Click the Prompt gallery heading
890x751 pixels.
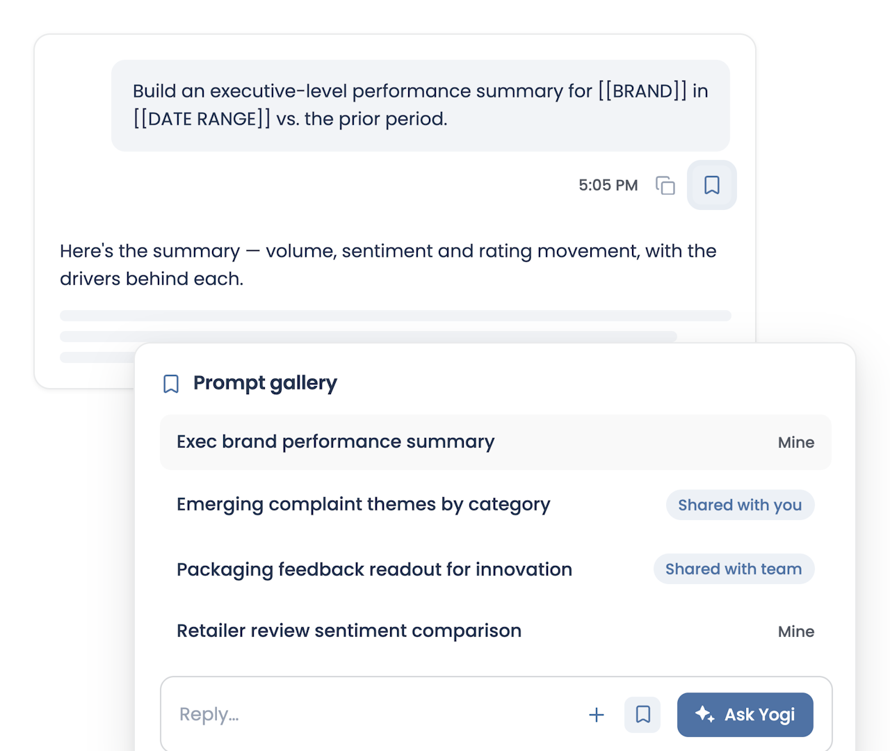click(265, 383)
